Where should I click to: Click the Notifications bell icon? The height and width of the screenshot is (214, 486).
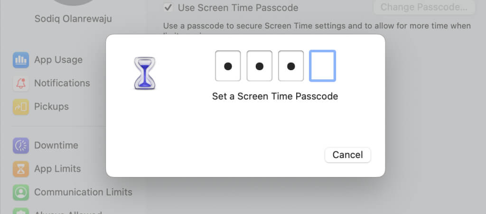pos(21,83)
